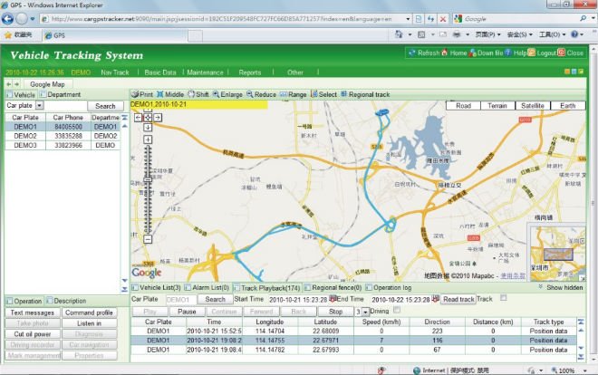Select DEMO2 row in vehicle list
Screen dimensions: 598x375
click(63, 136)
